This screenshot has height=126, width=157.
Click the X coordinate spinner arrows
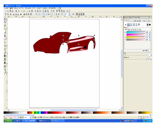40,14
